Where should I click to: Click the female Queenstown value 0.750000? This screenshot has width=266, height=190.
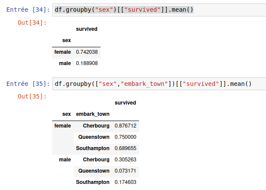(125, 137)
